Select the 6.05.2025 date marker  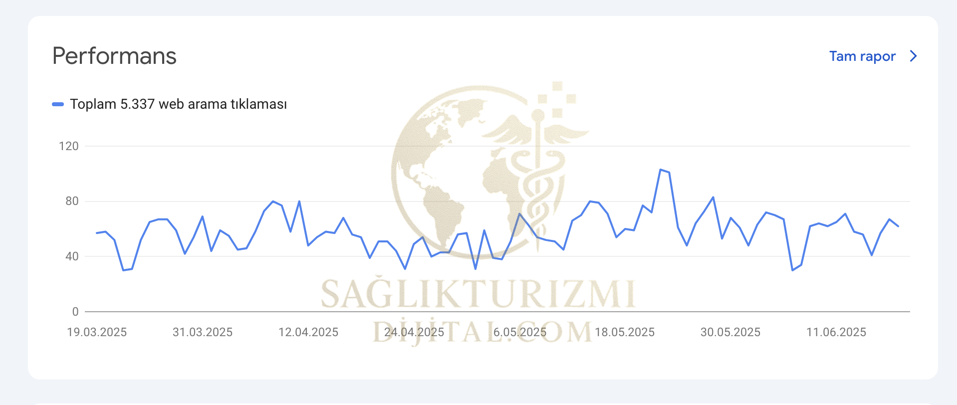coord(520,332)
